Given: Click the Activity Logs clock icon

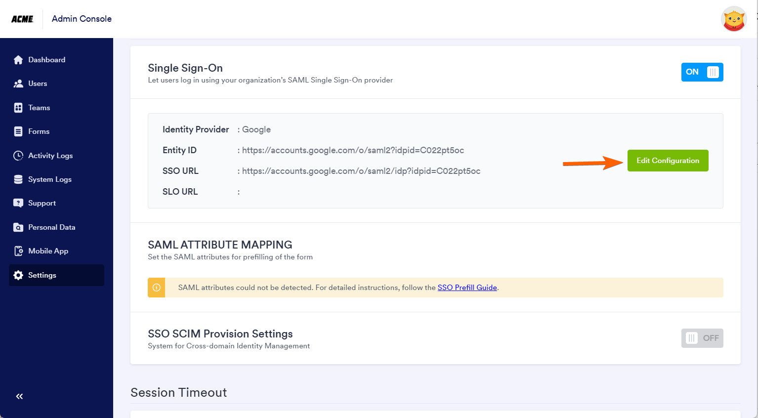Looking at the screenshot, I should 18,156.
